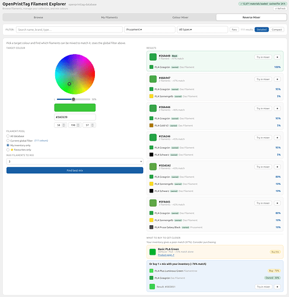This screenshot has height=297, width=289.
Task: Open the Colour Mixer tab
Action: (180, 17)
